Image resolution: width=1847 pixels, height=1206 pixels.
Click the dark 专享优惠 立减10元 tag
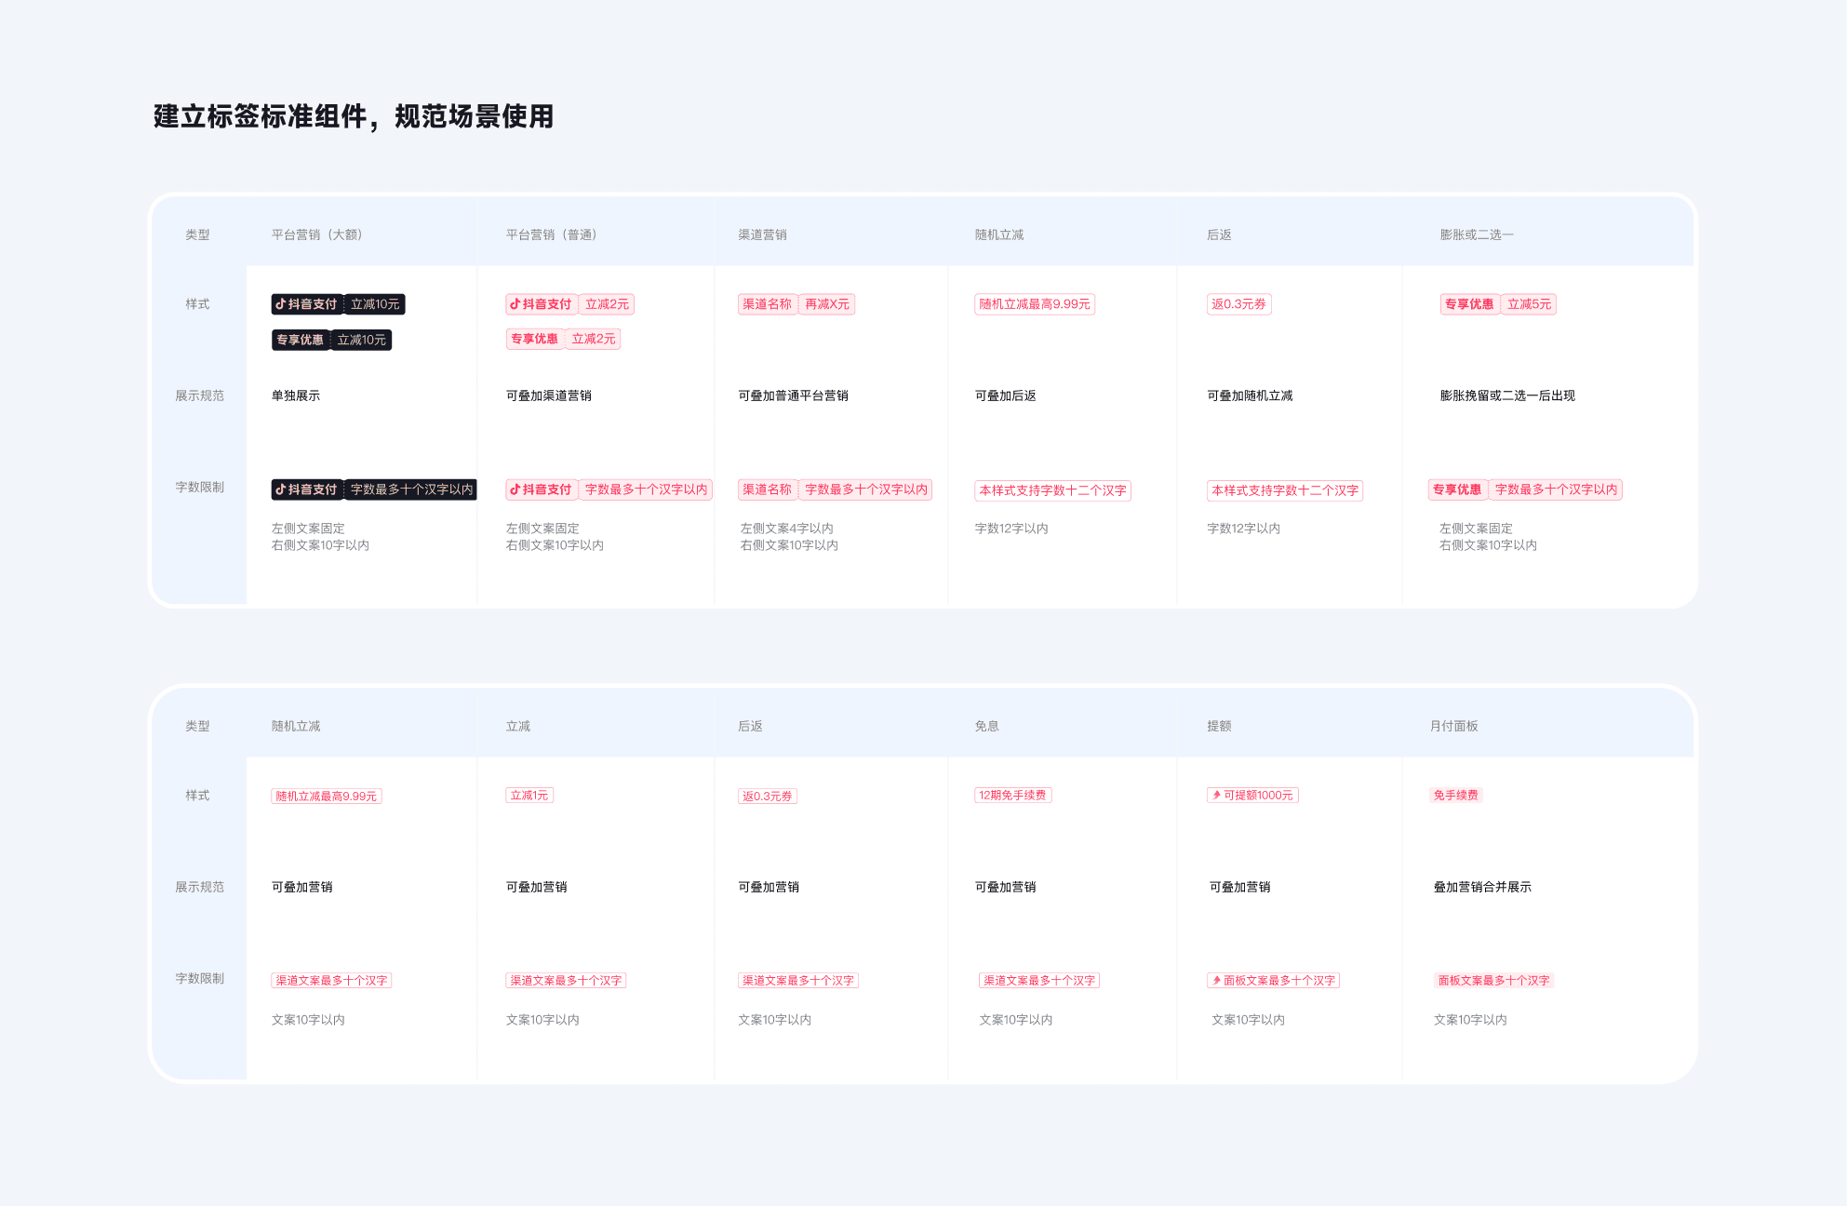[331, 341]
